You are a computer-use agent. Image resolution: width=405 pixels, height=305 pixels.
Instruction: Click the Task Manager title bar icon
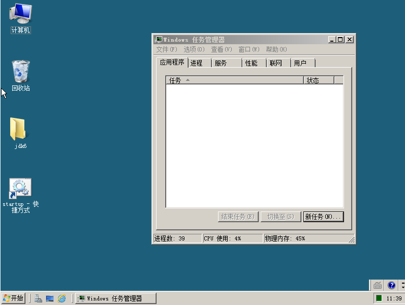point(159,40)
